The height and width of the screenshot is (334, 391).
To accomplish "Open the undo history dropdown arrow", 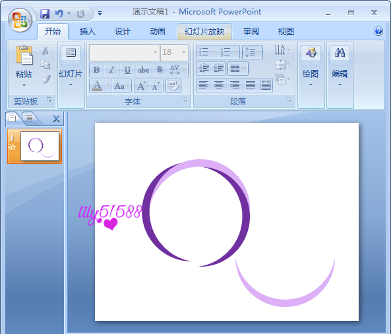I will pyautogui.click(x=69, y=13).
